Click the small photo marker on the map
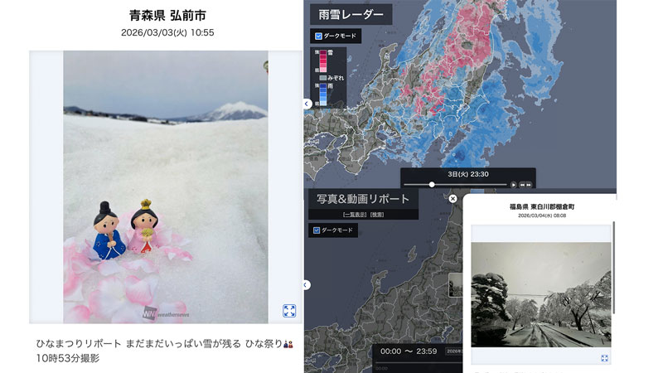Viewport: 663px width, 373px height. [x=455, y=284]
